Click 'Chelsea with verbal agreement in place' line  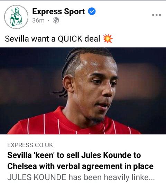click(80, 166)
